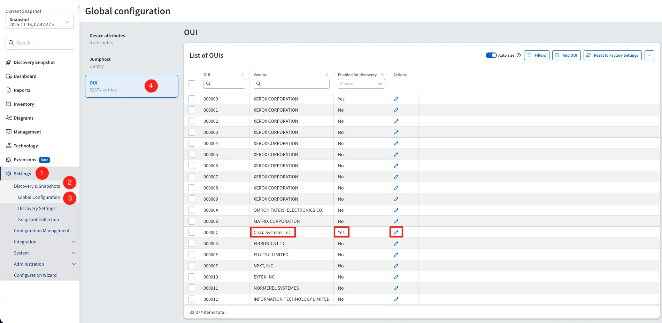The image size is (662, 323).
Task: Open Dashboard from the sidebar
Action: click(x=25, y=76)
